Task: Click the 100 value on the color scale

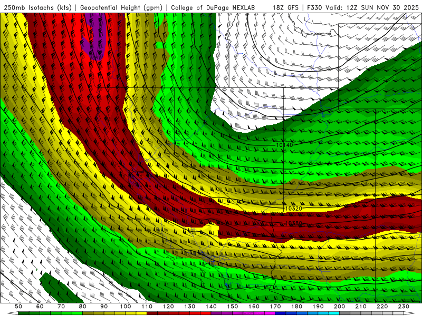Action: 126,307
